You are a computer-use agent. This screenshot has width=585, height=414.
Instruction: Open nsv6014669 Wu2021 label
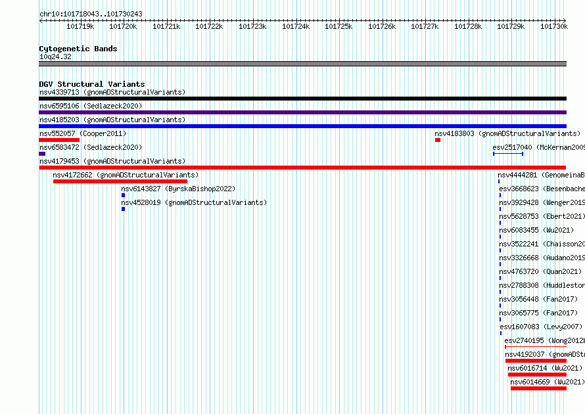[x=548, y=382]
